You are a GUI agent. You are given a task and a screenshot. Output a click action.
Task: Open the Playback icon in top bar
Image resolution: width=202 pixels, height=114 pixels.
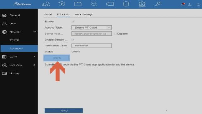tap(62, 4)
